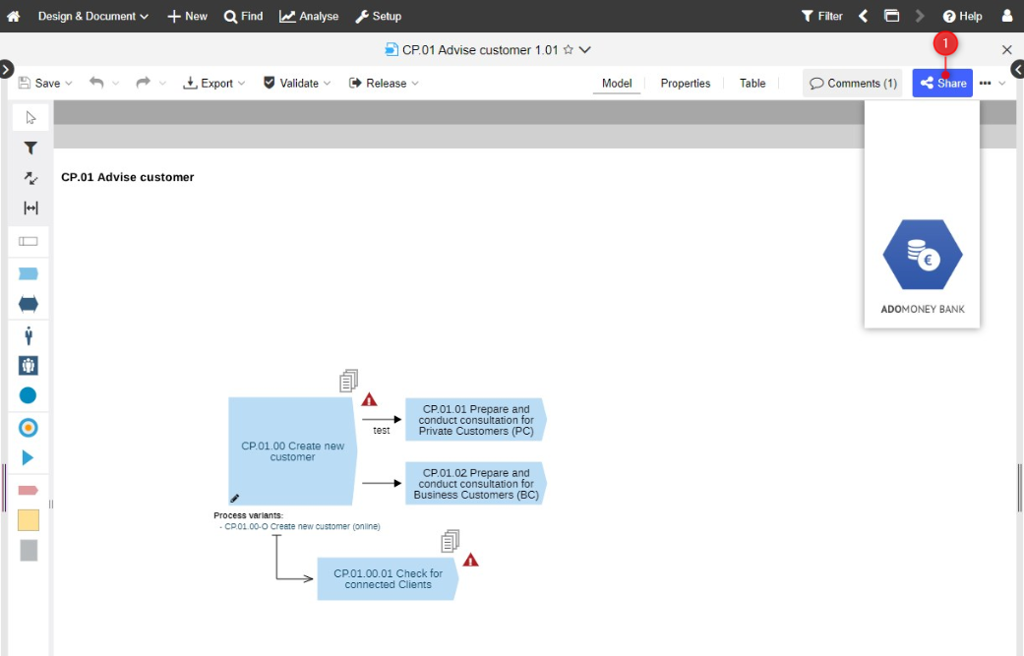This screenshot has width=1024, height=656.
Task: Open the Filter option
Action: [x=822, y=17]
